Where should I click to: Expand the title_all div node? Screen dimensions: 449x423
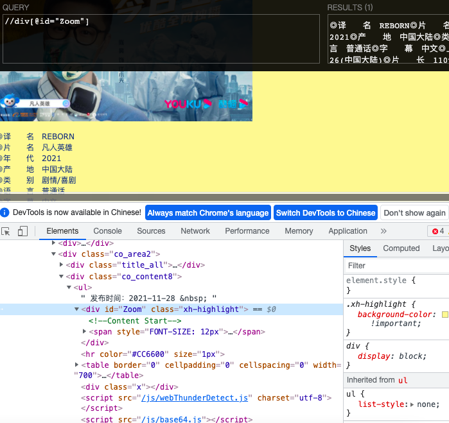coord(61,264)
